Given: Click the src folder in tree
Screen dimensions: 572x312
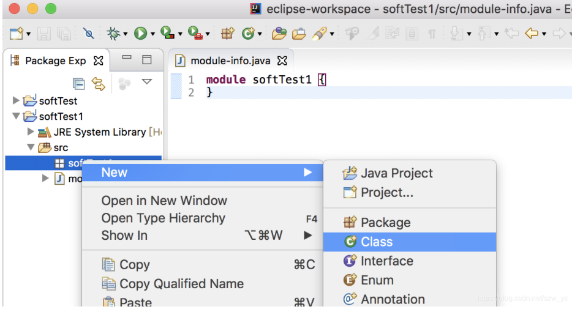Looking at the screenshot, I should [x=61, y=147].
